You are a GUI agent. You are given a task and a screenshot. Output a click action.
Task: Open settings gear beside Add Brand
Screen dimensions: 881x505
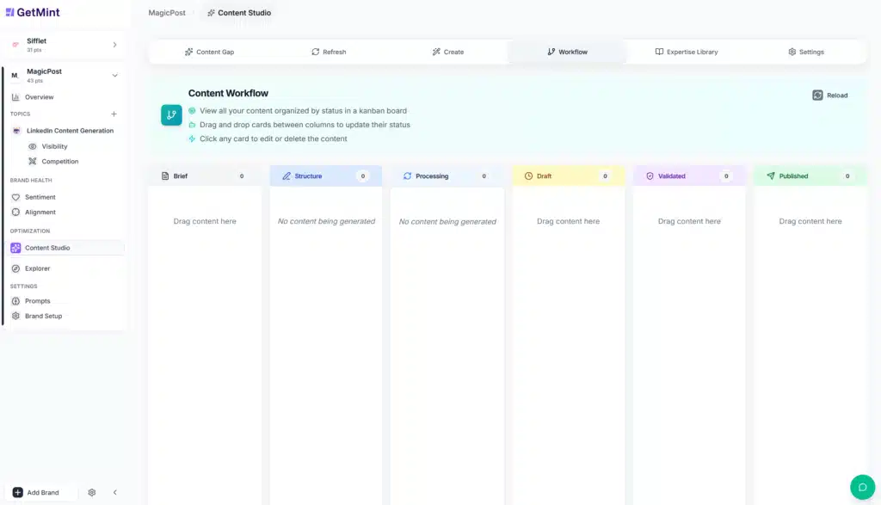click(91, 493)
